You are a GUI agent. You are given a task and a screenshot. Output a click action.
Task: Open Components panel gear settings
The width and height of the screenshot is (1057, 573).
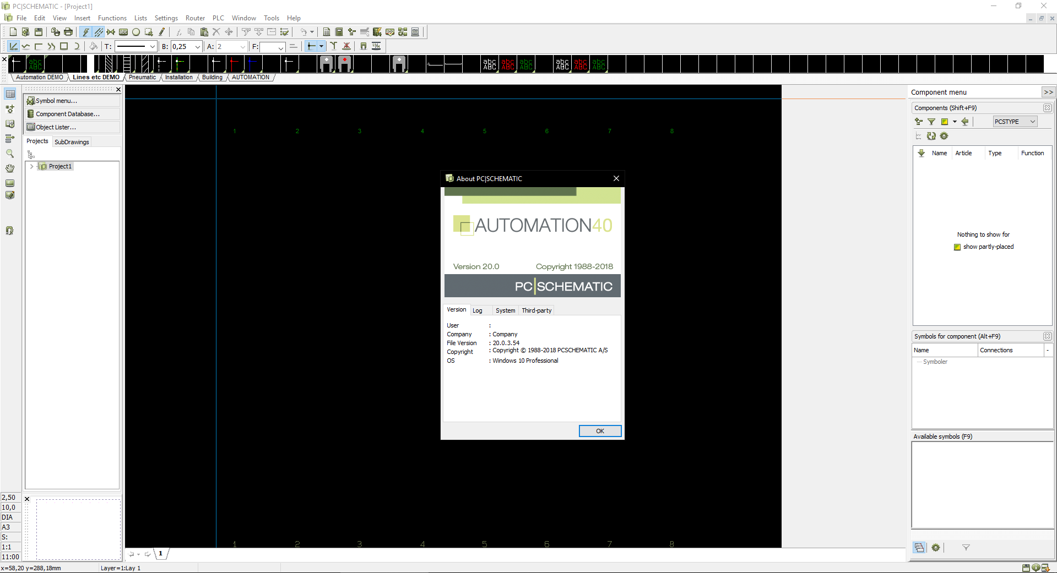click(944, 136)
